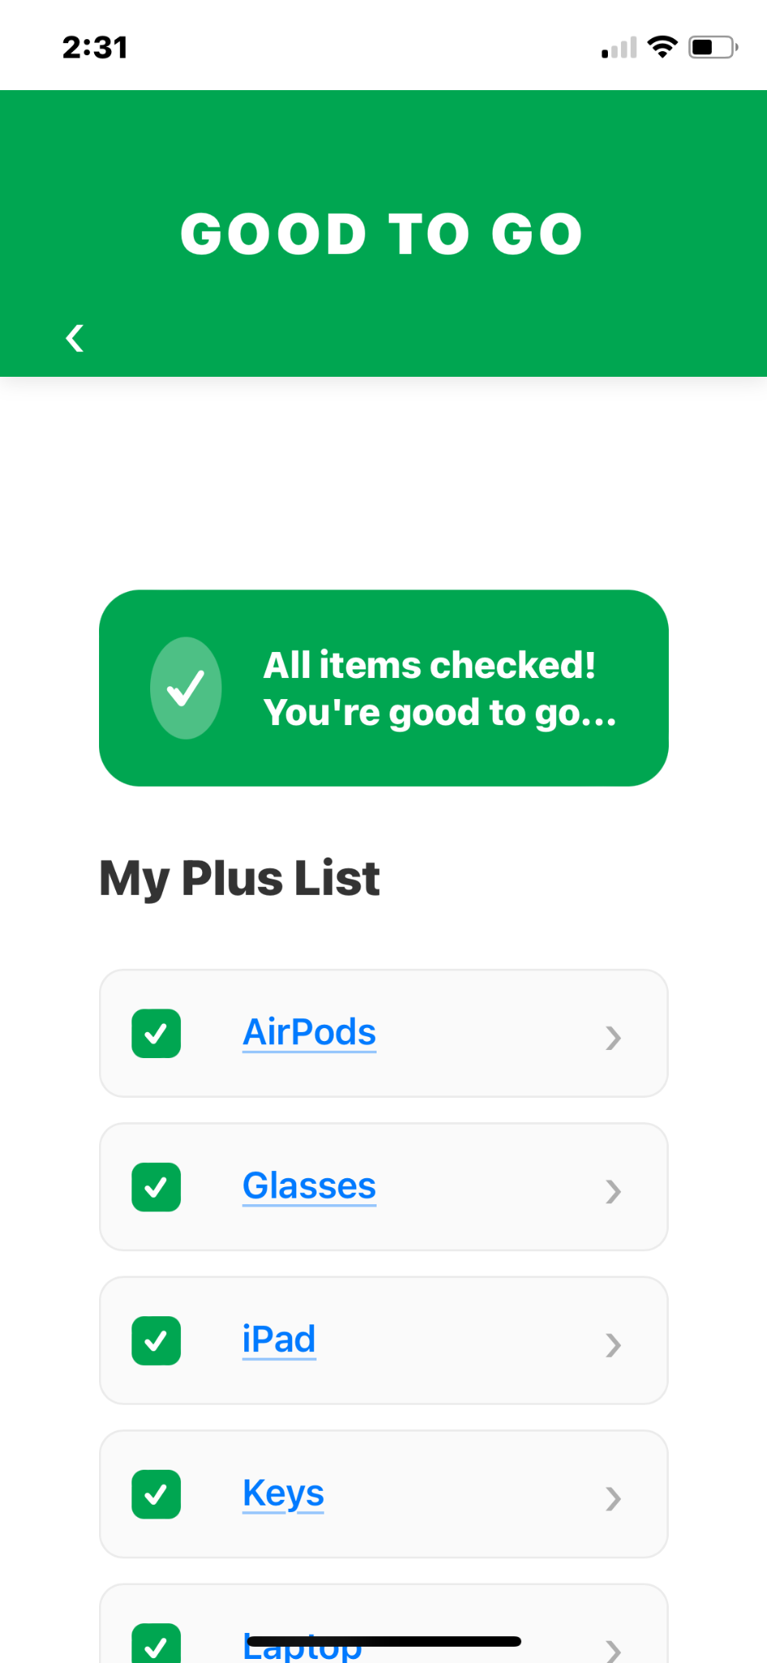The width and height of the screenshot is (767, 1663).
Task: Toggle the Laptop checkbox
Action: coord(156,1645)
